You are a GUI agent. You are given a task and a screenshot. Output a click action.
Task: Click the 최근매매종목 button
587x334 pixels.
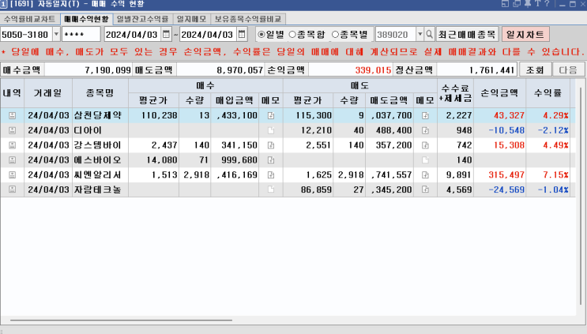click(467, 35)
